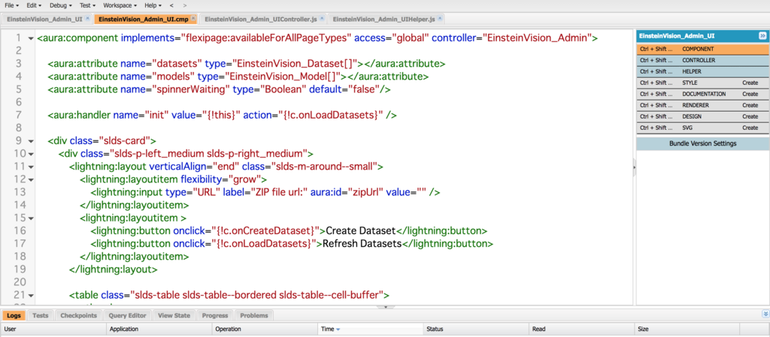Sort logs by Read column
This screenshot has height=337, width=770.
(x=581, y=329)
